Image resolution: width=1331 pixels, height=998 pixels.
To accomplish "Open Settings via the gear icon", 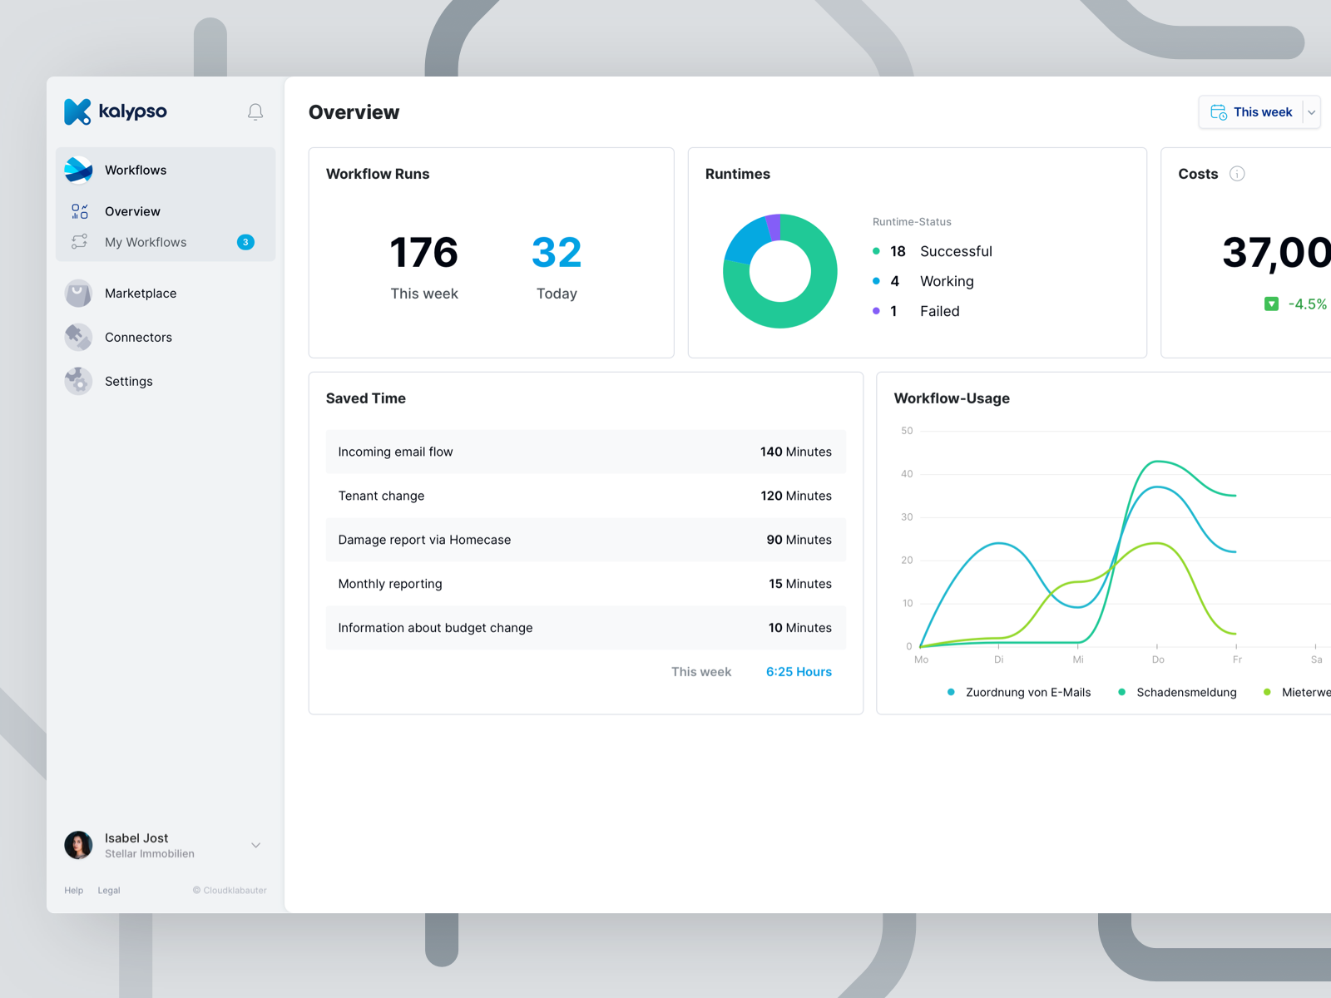I will [x=77, y=381].
